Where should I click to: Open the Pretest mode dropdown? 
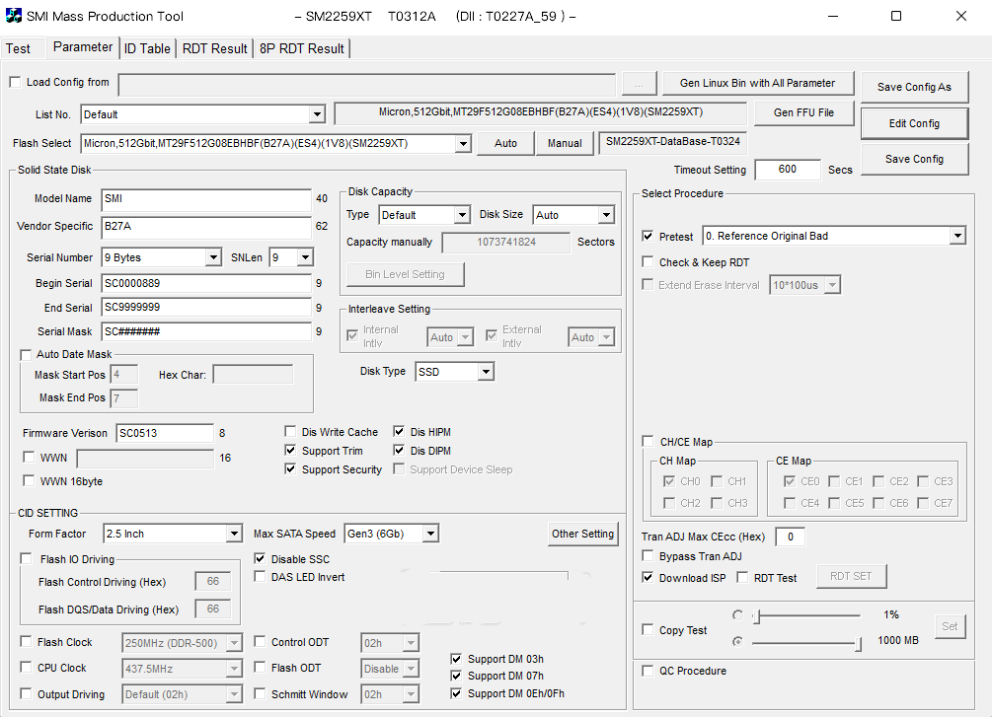pyautogui.click(x=957, y=236)
